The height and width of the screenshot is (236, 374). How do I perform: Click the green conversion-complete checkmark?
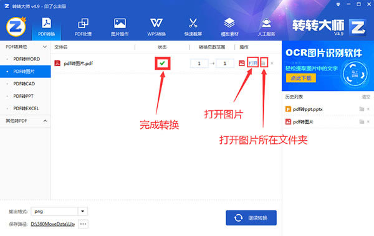click(x=163, y=63)
